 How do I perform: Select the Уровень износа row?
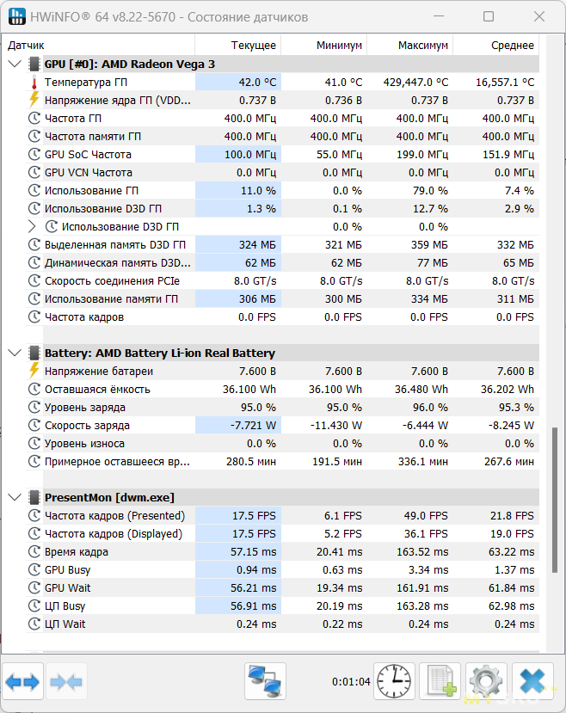click(282, 443)
